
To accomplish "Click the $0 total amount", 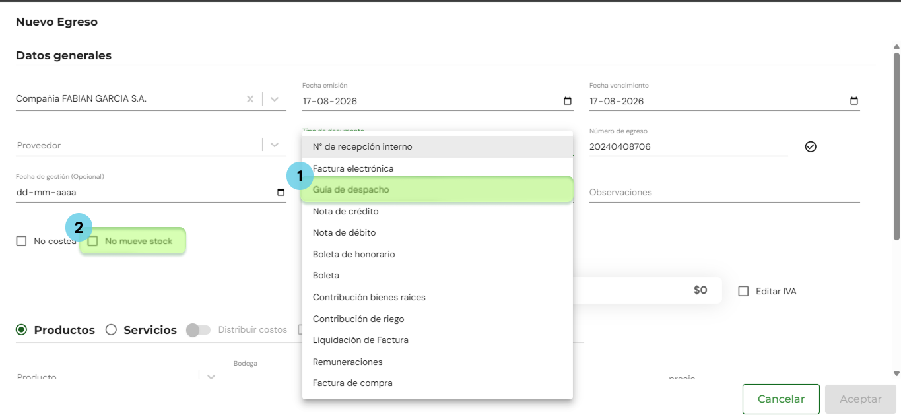I will click(700, 290).
